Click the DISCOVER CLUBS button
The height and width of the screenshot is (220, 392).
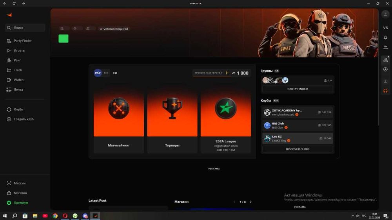(298, 149)
